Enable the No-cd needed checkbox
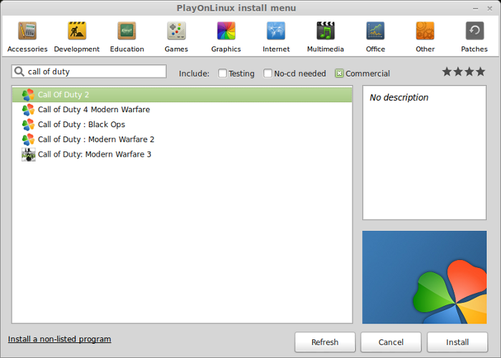This screenshot has width=501, height=358. click(268, 74)
